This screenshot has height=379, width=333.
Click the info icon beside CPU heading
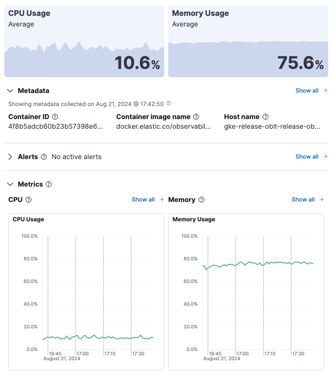(x=28, y=200)
